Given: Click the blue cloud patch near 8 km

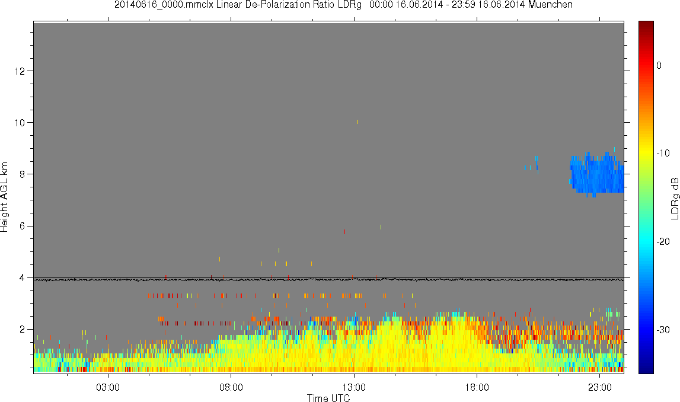Looking at the screenshot, I should click(597, 174).
